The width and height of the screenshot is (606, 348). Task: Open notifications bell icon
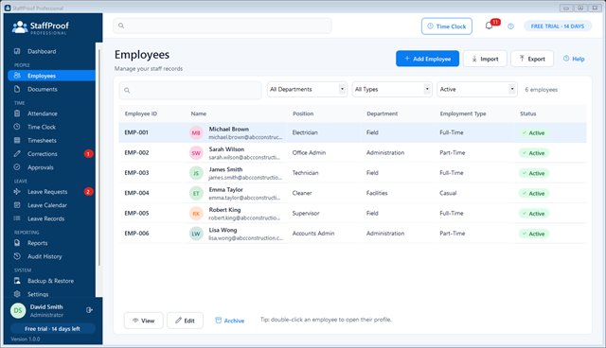(489, 26)
